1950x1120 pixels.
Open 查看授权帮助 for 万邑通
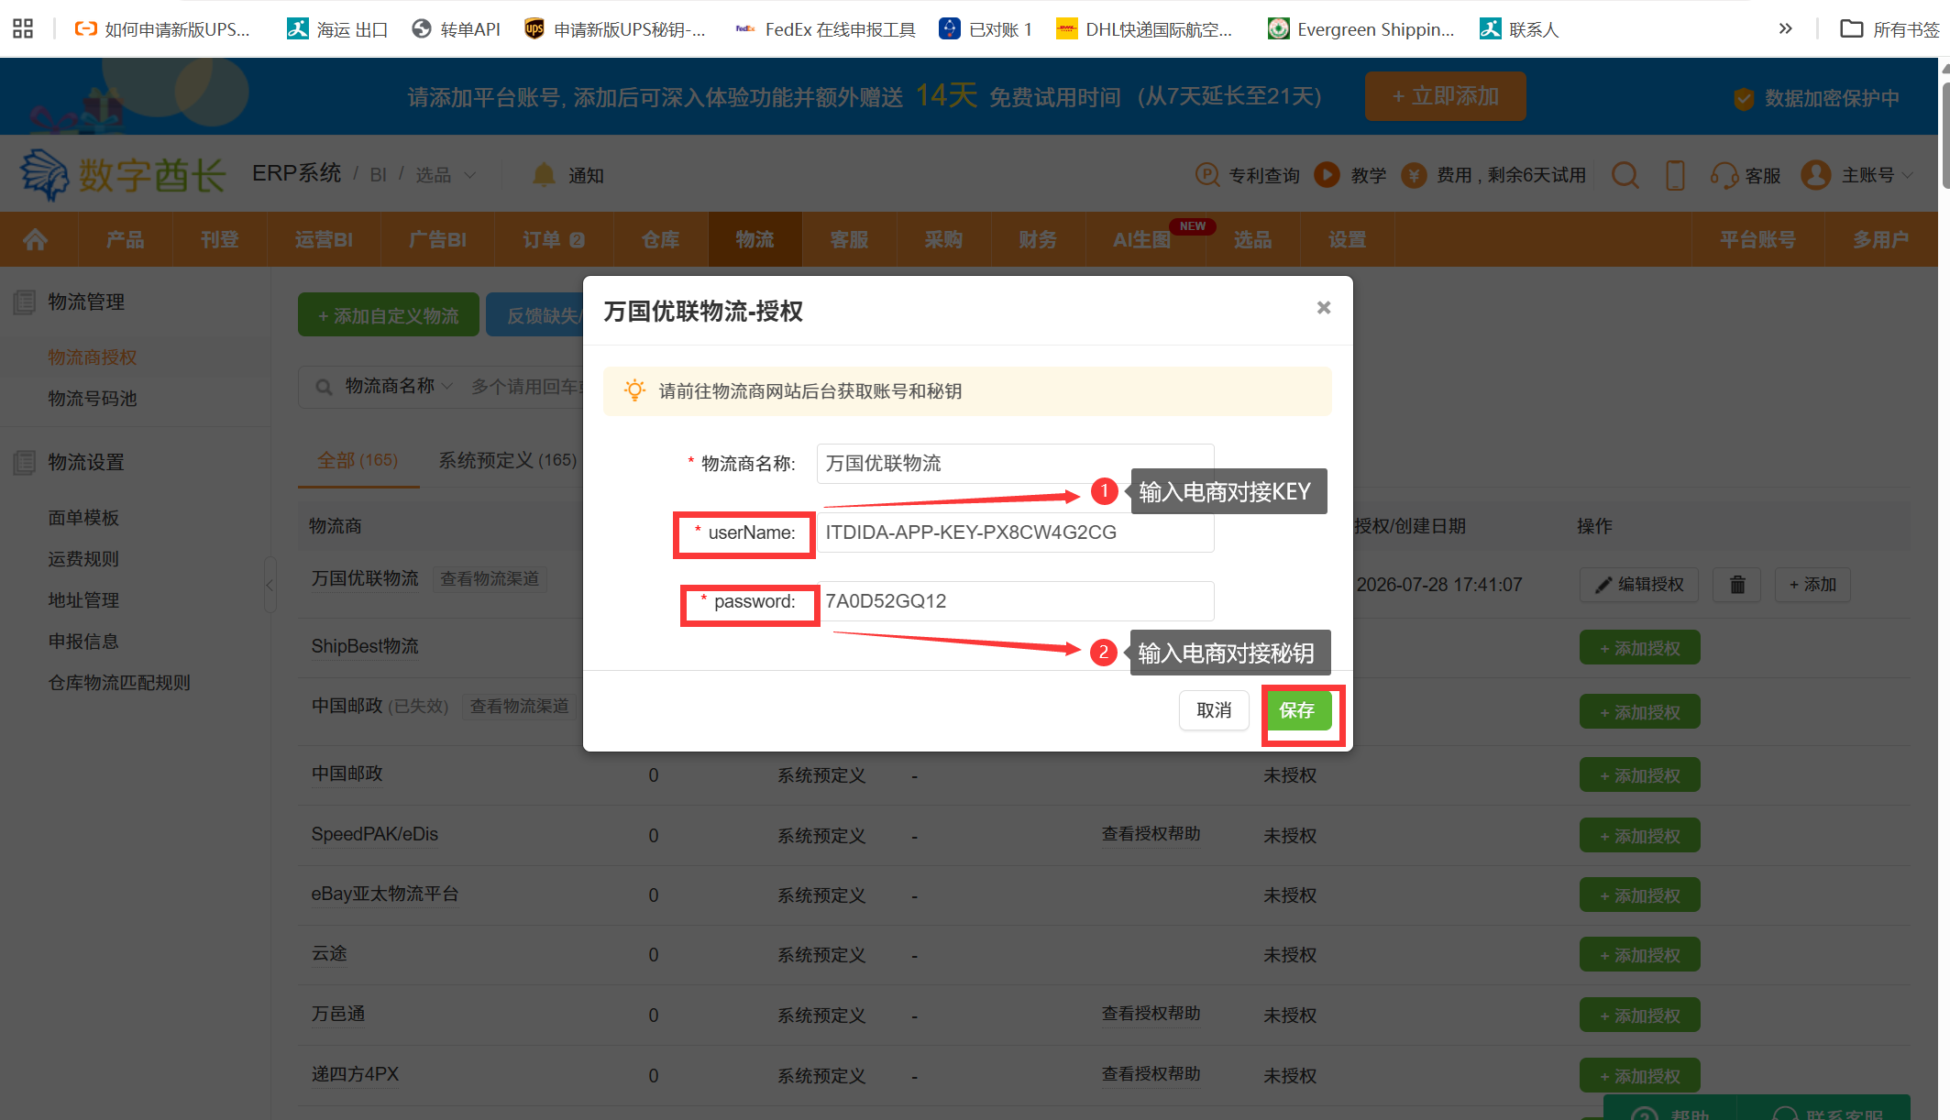click(1151, 1014)
